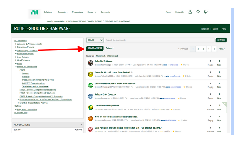Open avatar beside RoboRIO unresponsive topic
The width and height of the screenshot is (246, 144).
point(90,107)
